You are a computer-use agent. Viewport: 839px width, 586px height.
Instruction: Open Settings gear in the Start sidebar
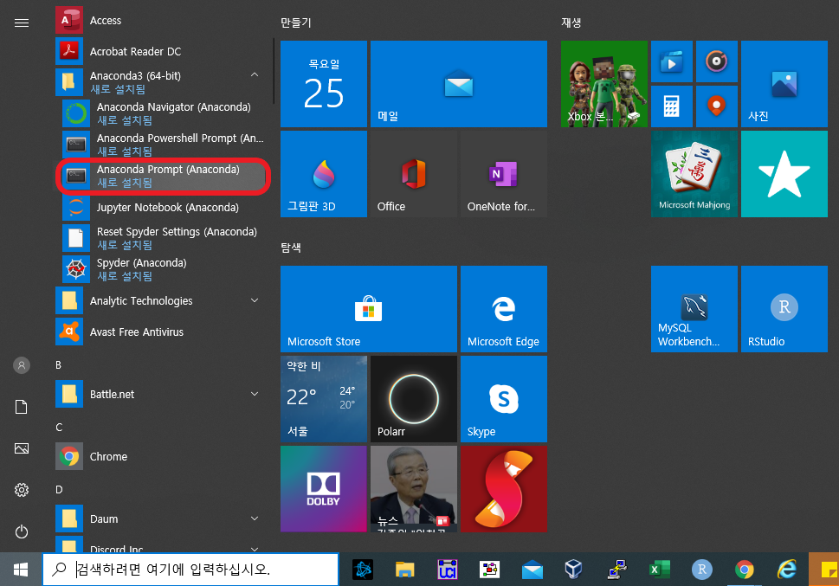(x=22, y=490)
